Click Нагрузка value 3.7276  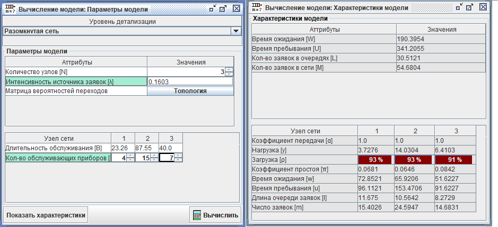[x=376, y=150]
